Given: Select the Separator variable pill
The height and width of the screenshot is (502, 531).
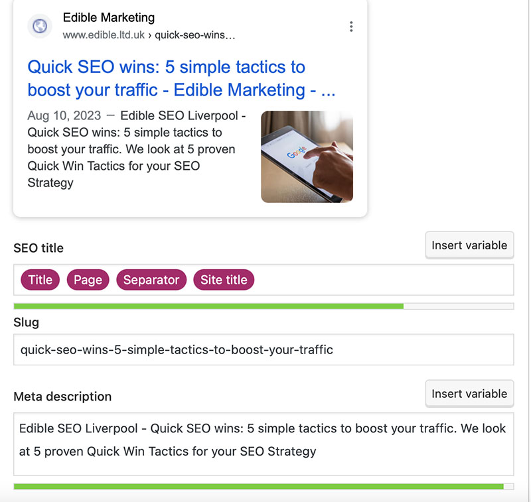Looking at the screenshot, I should [151, 280].
